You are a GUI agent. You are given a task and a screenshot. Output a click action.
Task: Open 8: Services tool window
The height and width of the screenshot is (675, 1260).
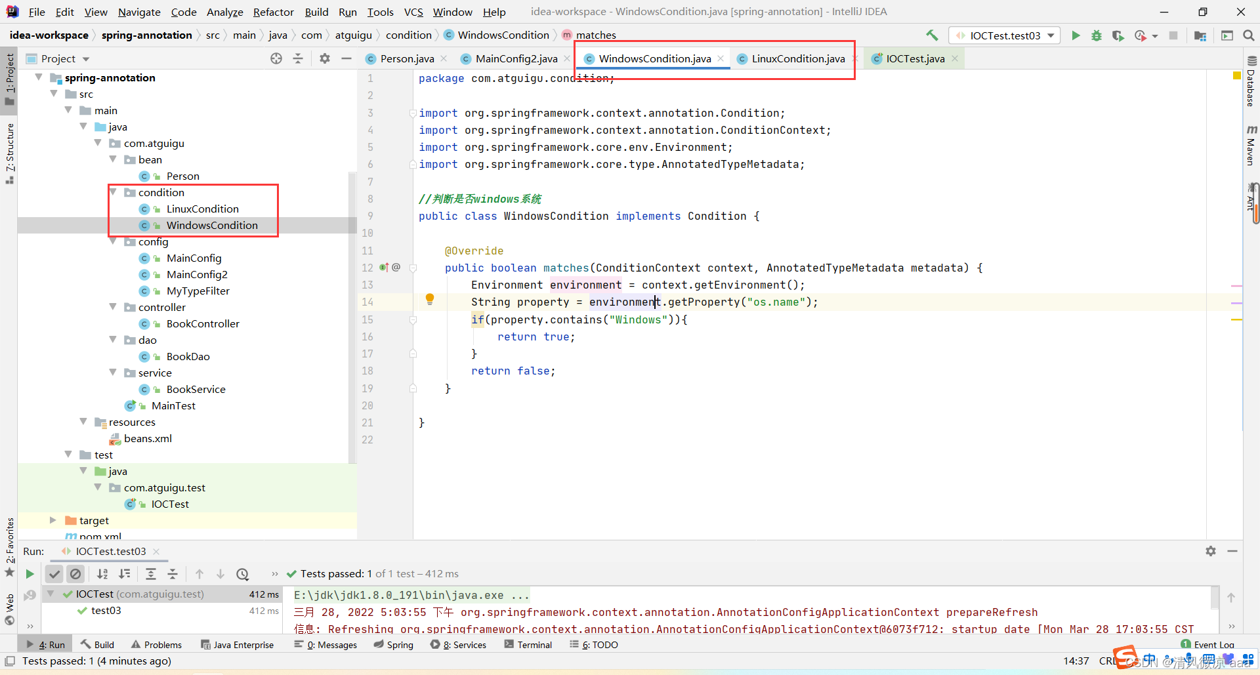point(459,645)
